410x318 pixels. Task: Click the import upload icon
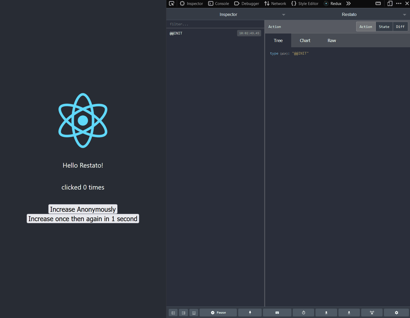tap(326, 313)
